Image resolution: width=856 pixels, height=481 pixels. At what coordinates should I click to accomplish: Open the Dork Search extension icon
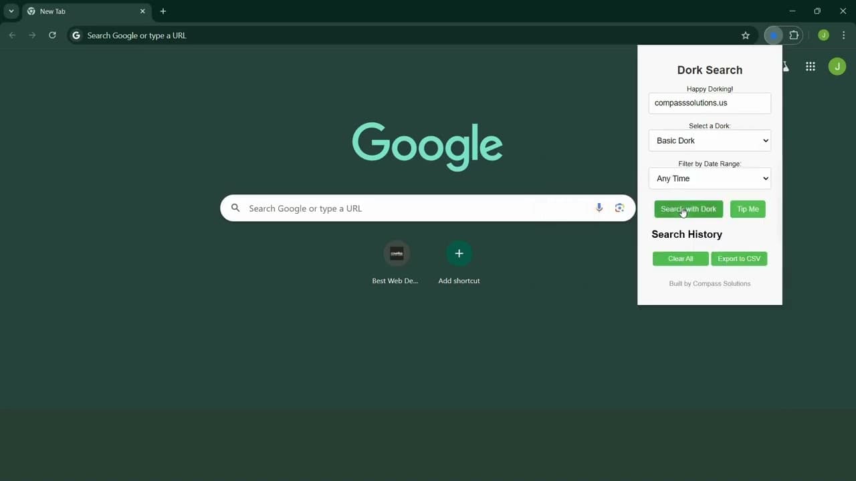coord(774,35)
